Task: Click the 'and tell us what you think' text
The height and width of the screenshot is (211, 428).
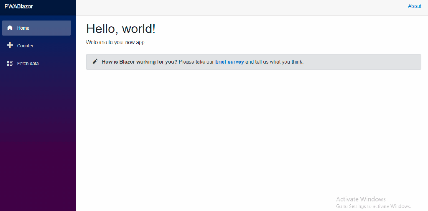Action: (x=274, y=62)
